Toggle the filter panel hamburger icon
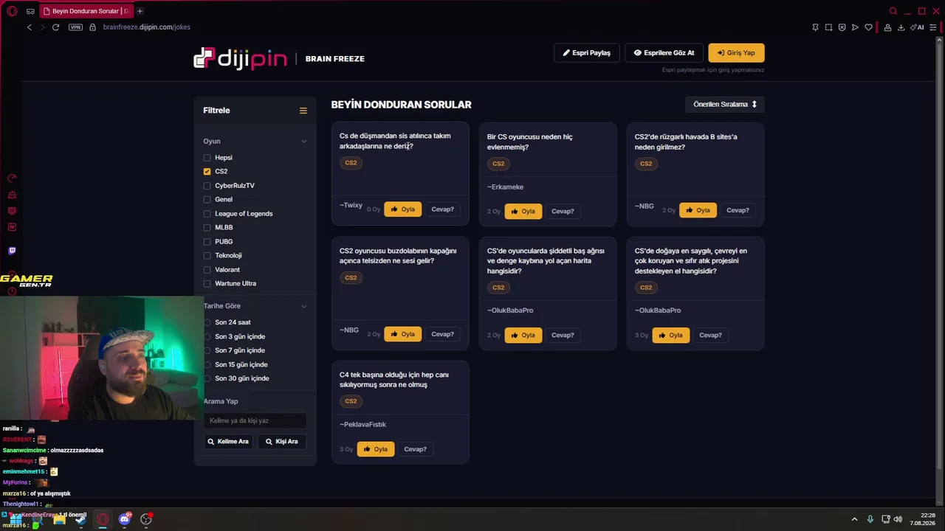The image size is (945, 531). pyautogui.click(x=303, y=111)
